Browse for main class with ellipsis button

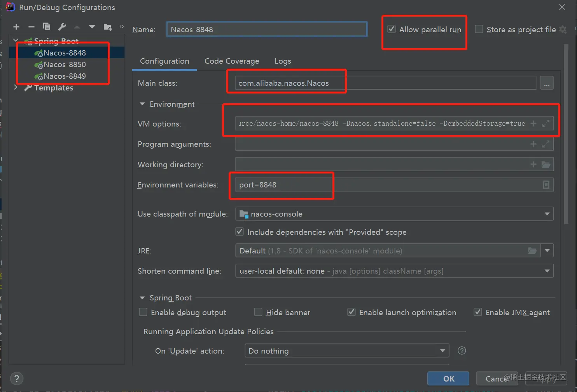[547, 83]
